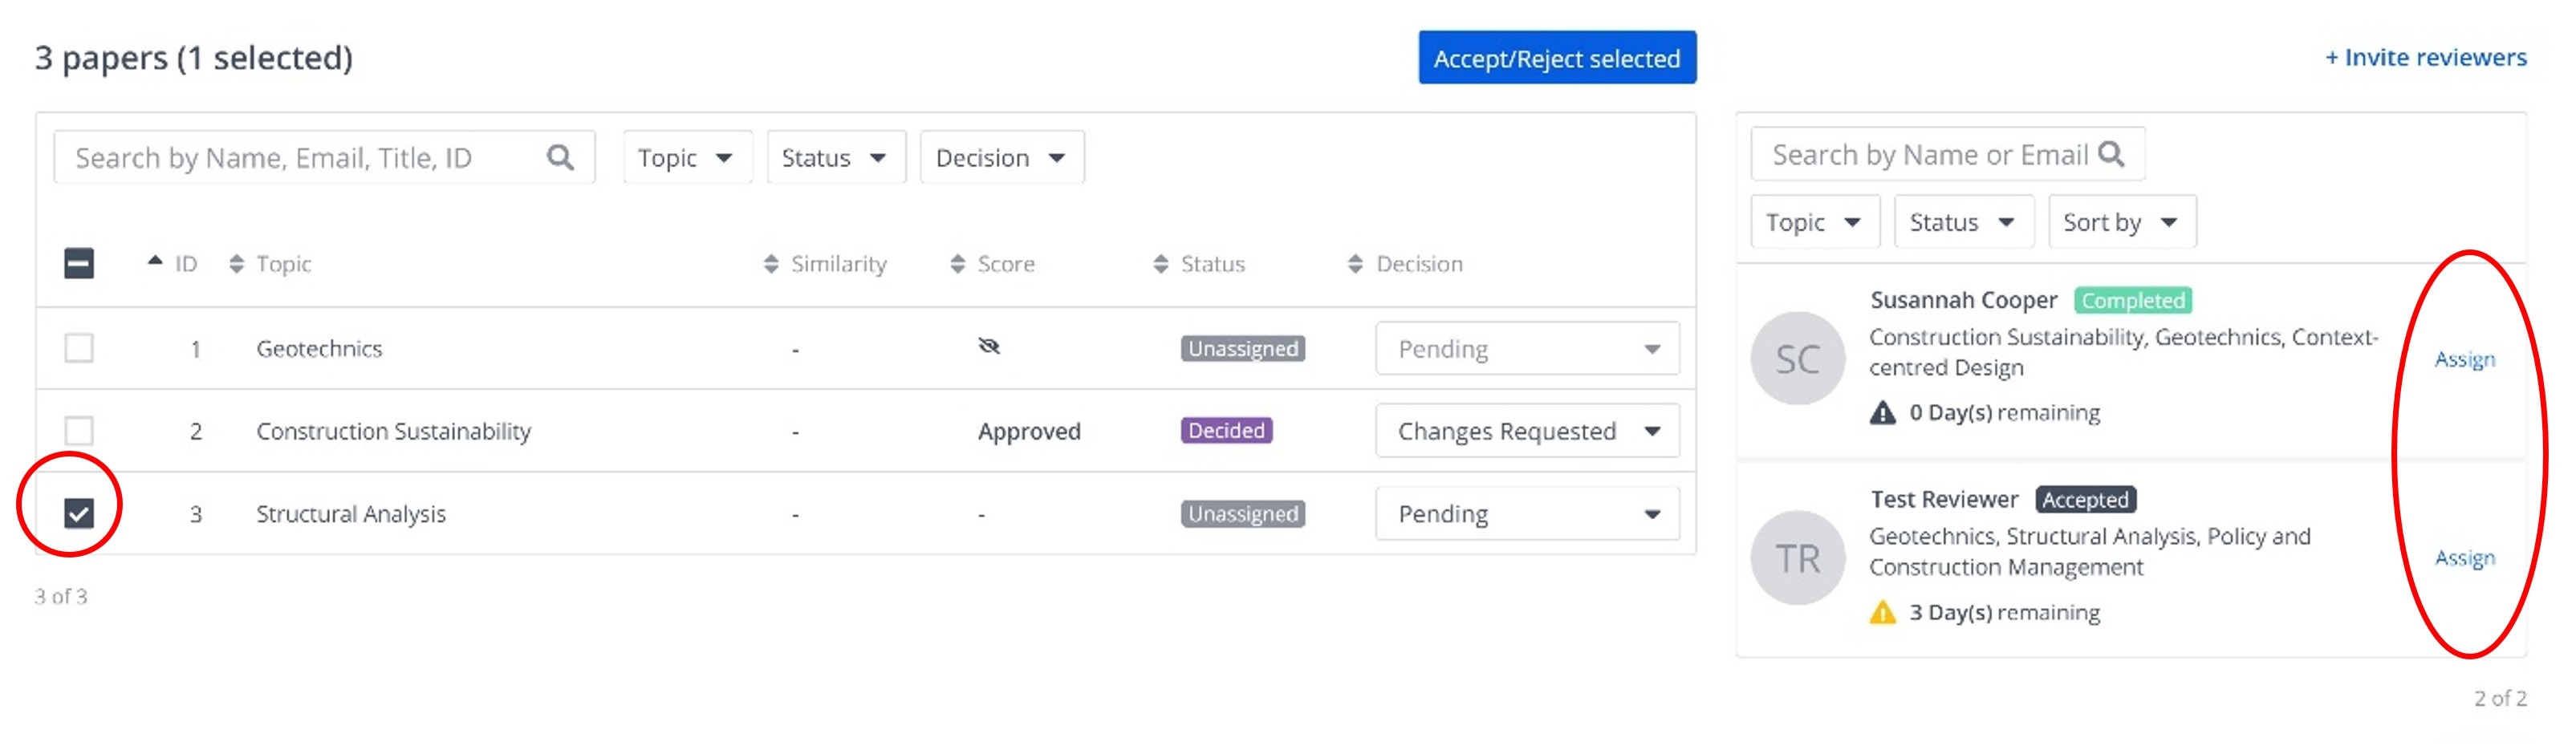Open the papers Topic filter dropdown
The height and width of the screenshot is (746, 2576).
[x=687, y=157]
